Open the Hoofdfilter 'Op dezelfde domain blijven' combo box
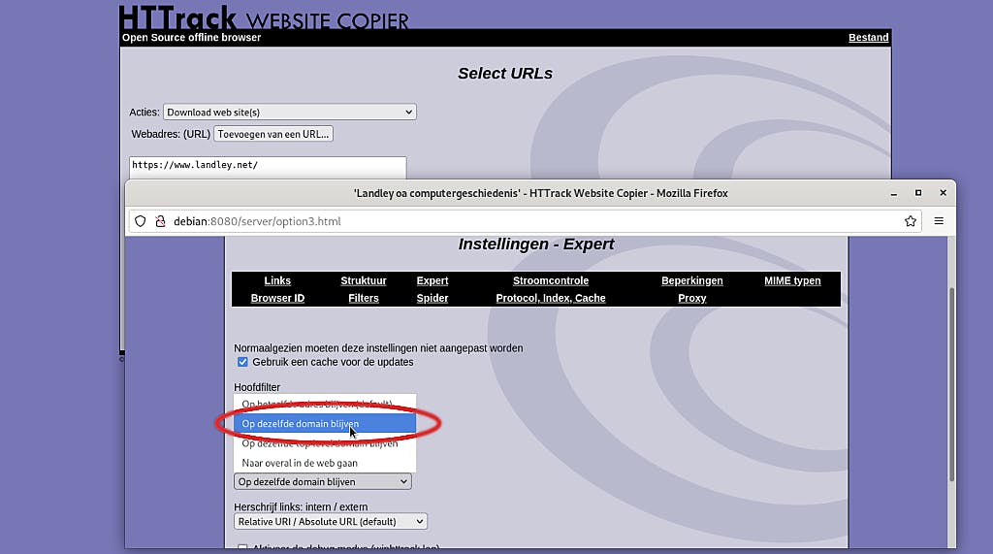The image size is (993, 554). coord(322,482)
